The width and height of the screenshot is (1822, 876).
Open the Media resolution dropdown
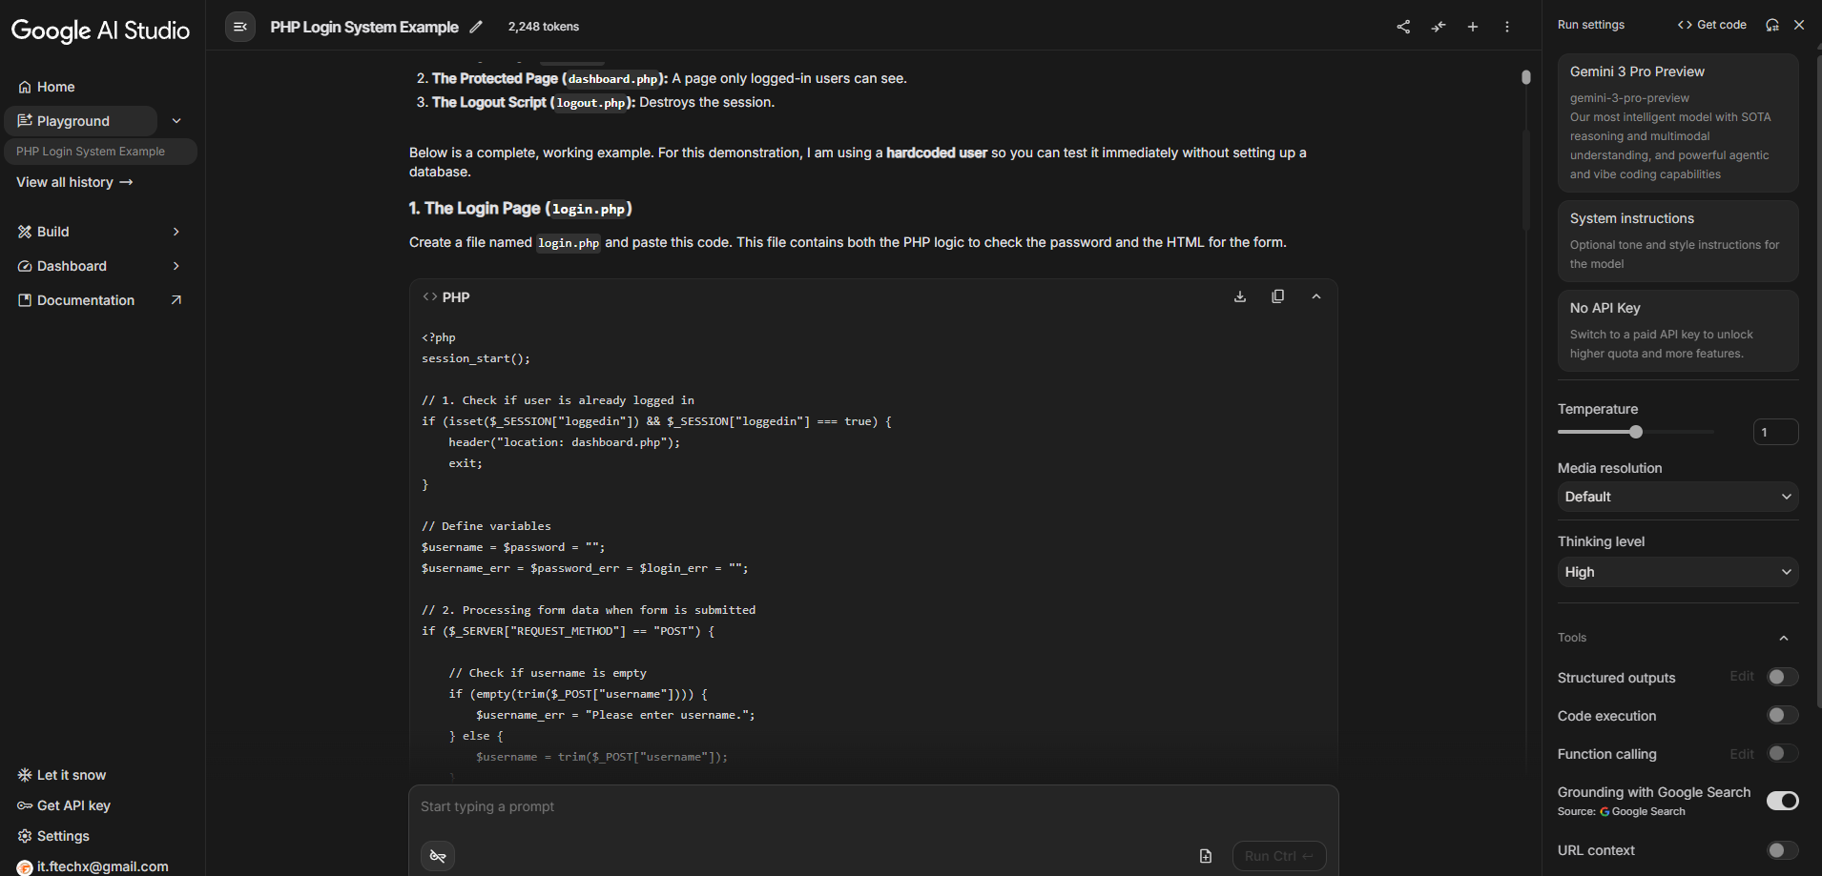(1677, 497)
